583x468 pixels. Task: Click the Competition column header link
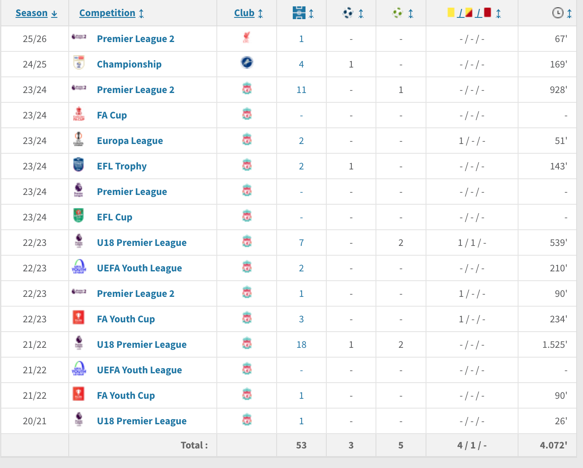pos(107,13)
